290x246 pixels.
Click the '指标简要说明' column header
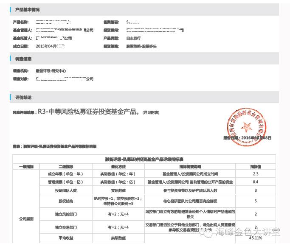(x=190, y=167)
